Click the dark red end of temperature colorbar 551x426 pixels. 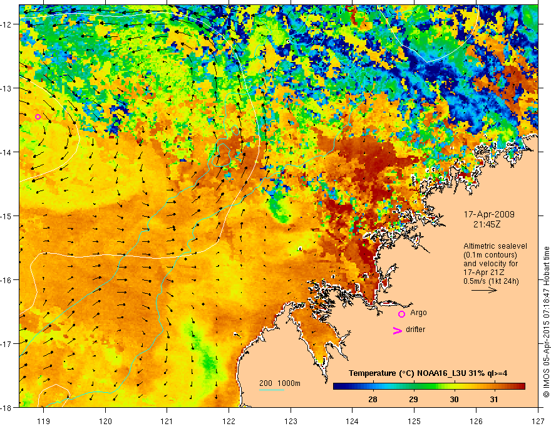(x=522, y=387)
